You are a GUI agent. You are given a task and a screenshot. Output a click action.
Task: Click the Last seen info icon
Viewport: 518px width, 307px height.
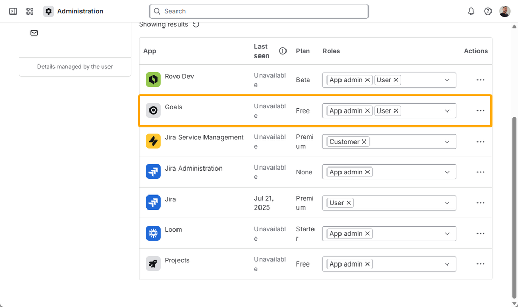point(283,51)
